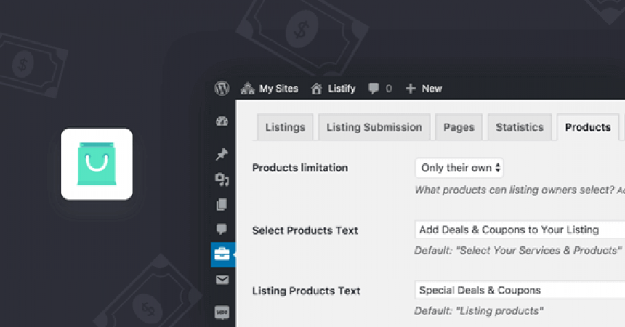625x327 pixels.
Task: Click the Select Products Text input field
Action: [520, 230]
